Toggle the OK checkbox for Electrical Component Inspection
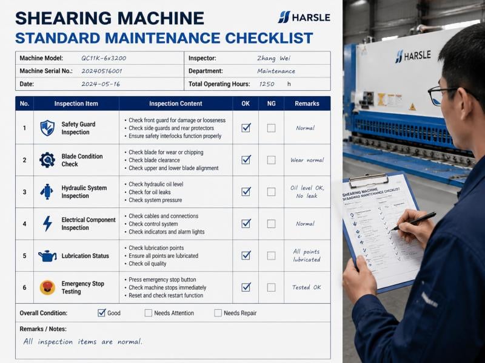 pyautogui.click(x=246, y=223)
